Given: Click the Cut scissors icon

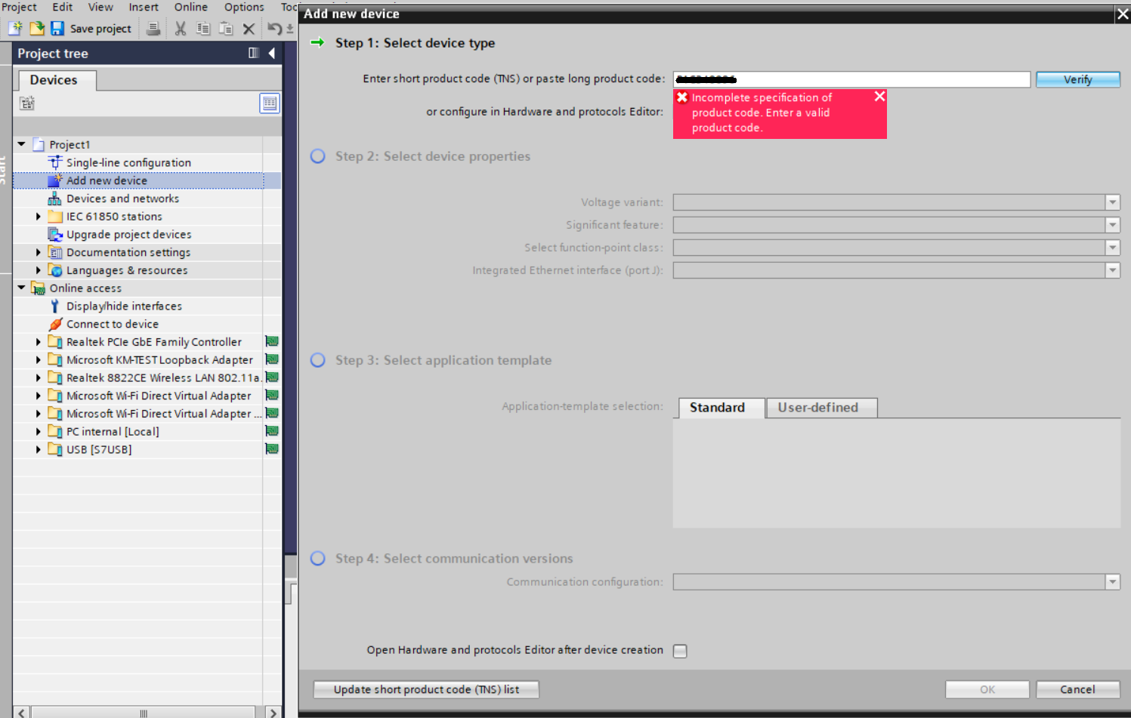Looking at the screenshot, I should pos(180,29).
